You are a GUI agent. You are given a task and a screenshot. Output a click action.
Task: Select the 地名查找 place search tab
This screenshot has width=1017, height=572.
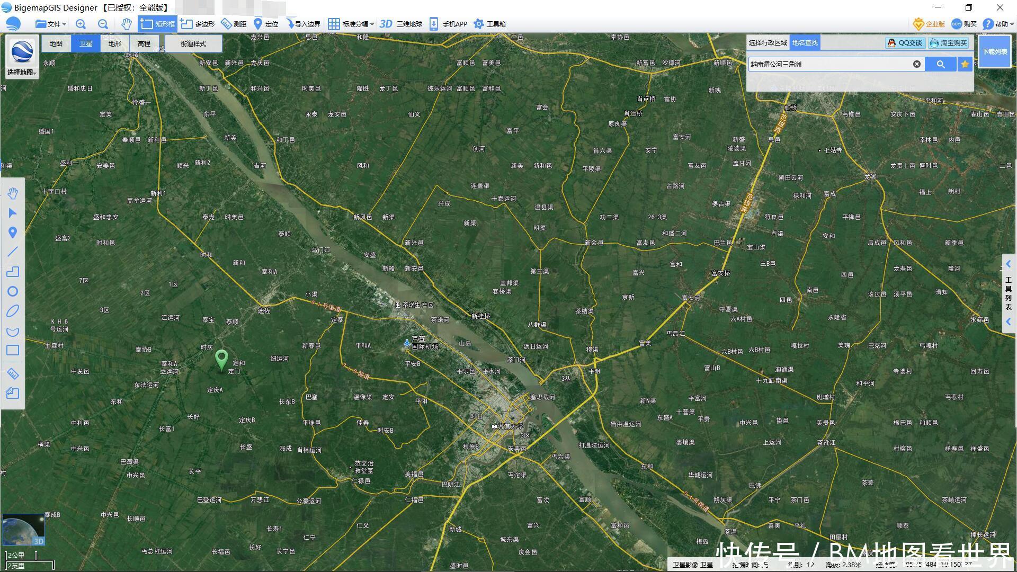point(805,42)
